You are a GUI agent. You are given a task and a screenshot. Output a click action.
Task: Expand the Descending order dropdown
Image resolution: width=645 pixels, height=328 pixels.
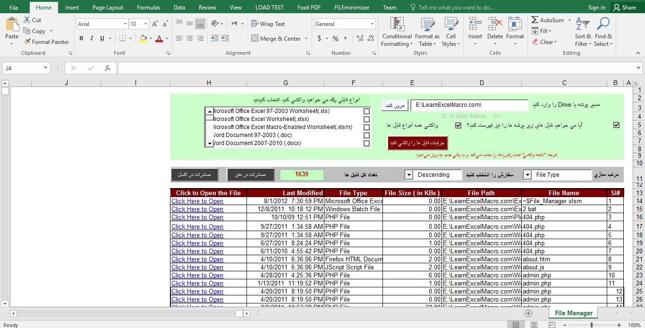[408, 175]
